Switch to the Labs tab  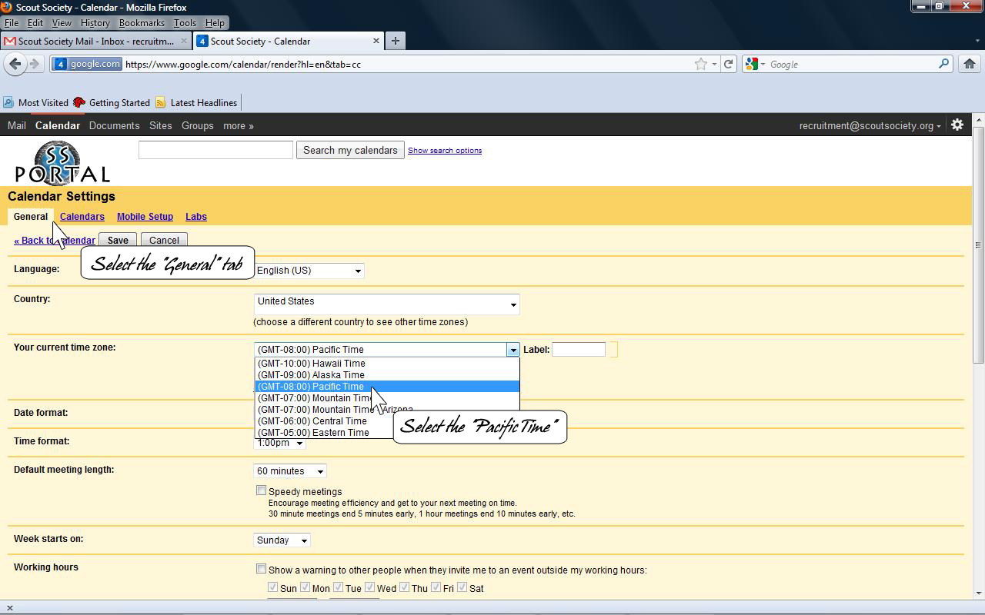point(195,217)
